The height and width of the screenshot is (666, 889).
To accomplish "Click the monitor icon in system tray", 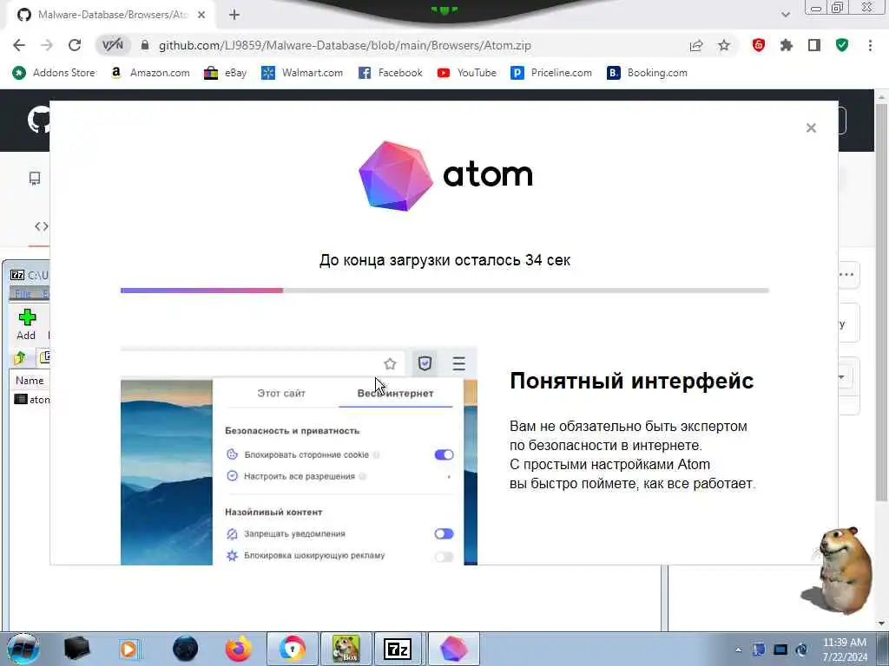I will tap(780, 650).
